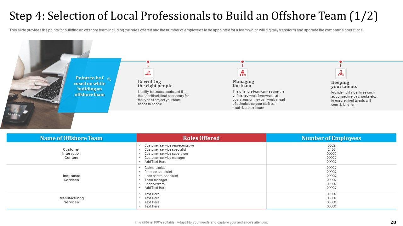Viewport: 403px width, 226px height.
Task: Click the 'Loss control specialist' role
Action: click(161, 176)
